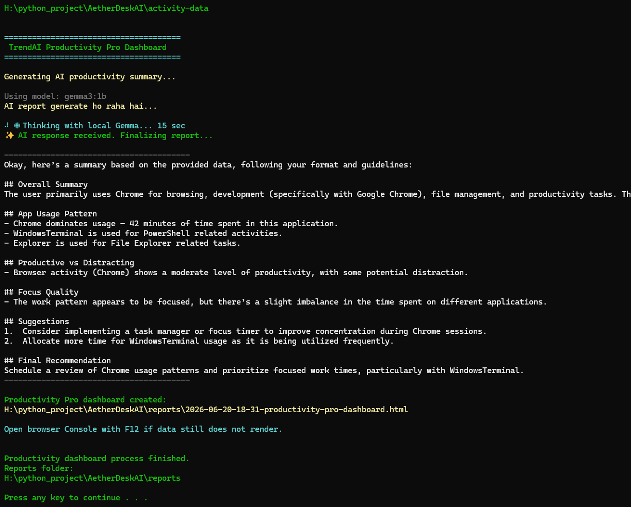Click 'Thinking with local Gemma... 15 sec' line
Viewport: 631px width, 507px height.
click(x=104, y=126)
